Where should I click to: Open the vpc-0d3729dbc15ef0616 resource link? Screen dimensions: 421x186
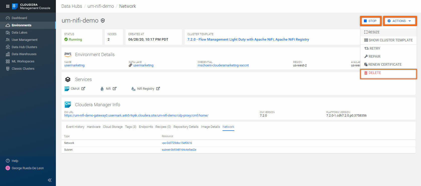pos(177,143)
